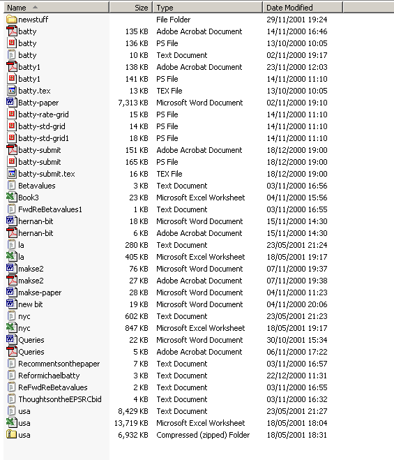Select the newstuff folder icon

11,20
